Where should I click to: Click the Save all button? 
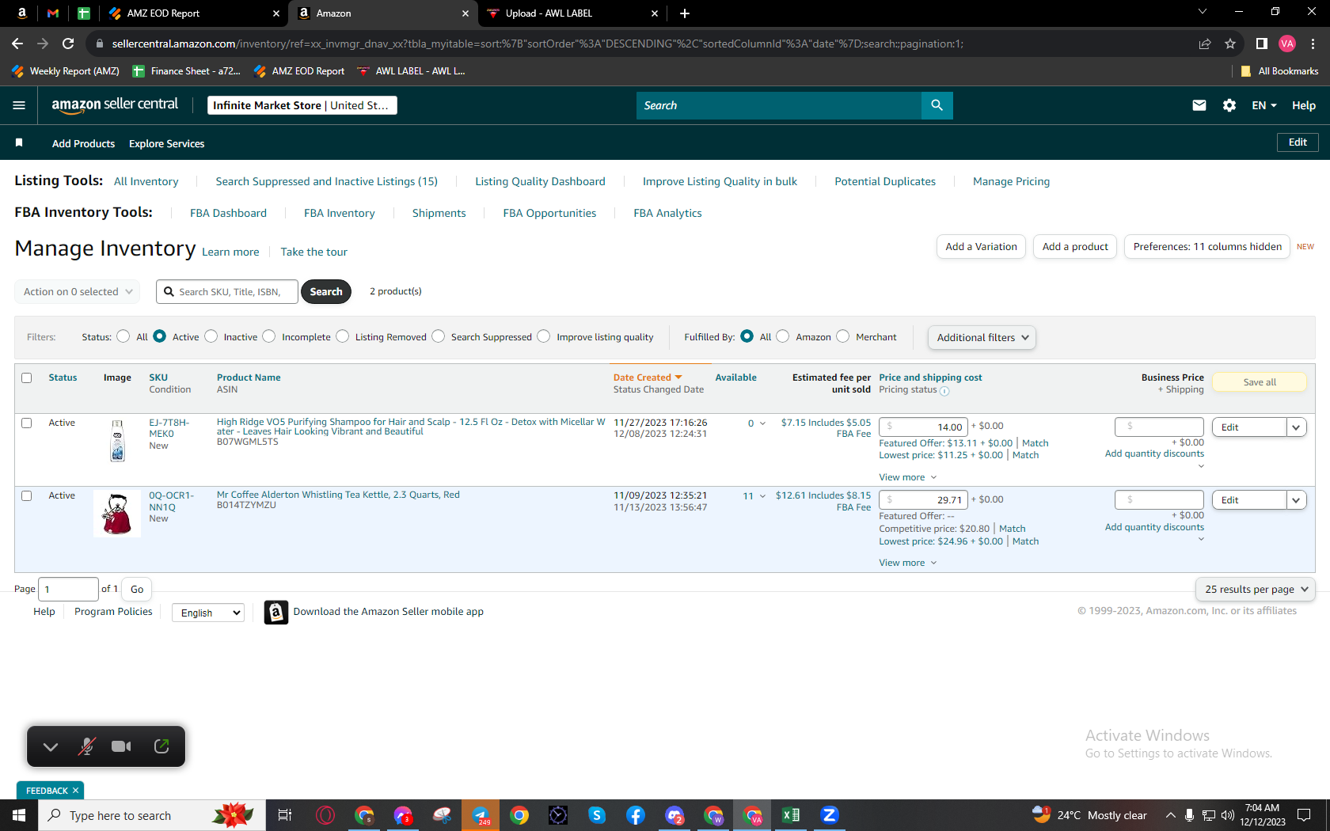click(1260, 382)
